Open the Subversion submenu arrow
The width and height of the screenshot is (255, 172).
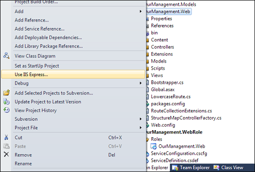(x=141, y=119)
